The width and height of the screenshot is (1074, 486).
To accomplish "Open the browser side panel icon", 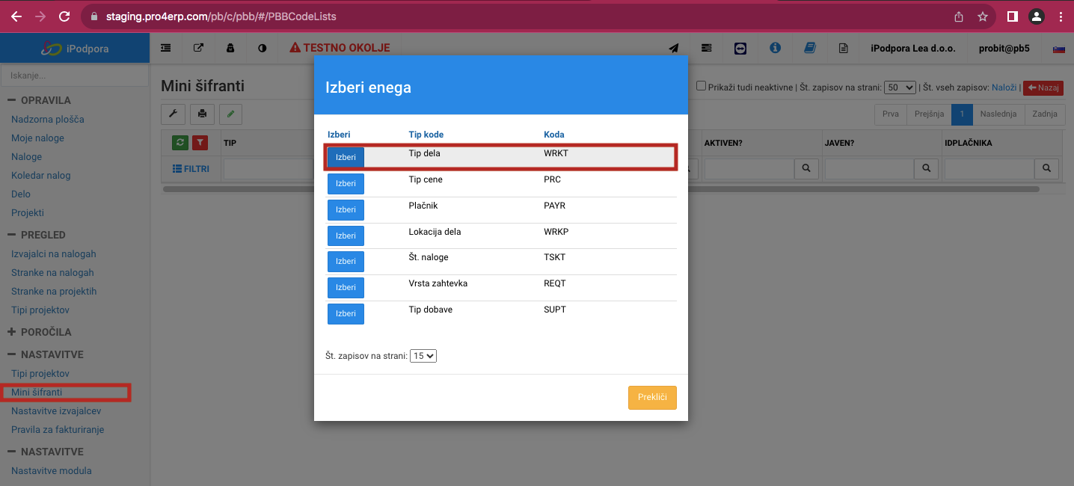I will (x=1012, y=16).
